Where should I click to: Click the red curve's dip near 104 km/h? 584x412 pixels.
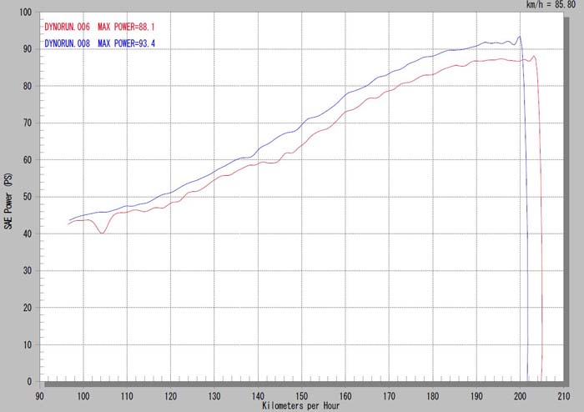click(102, 233)
